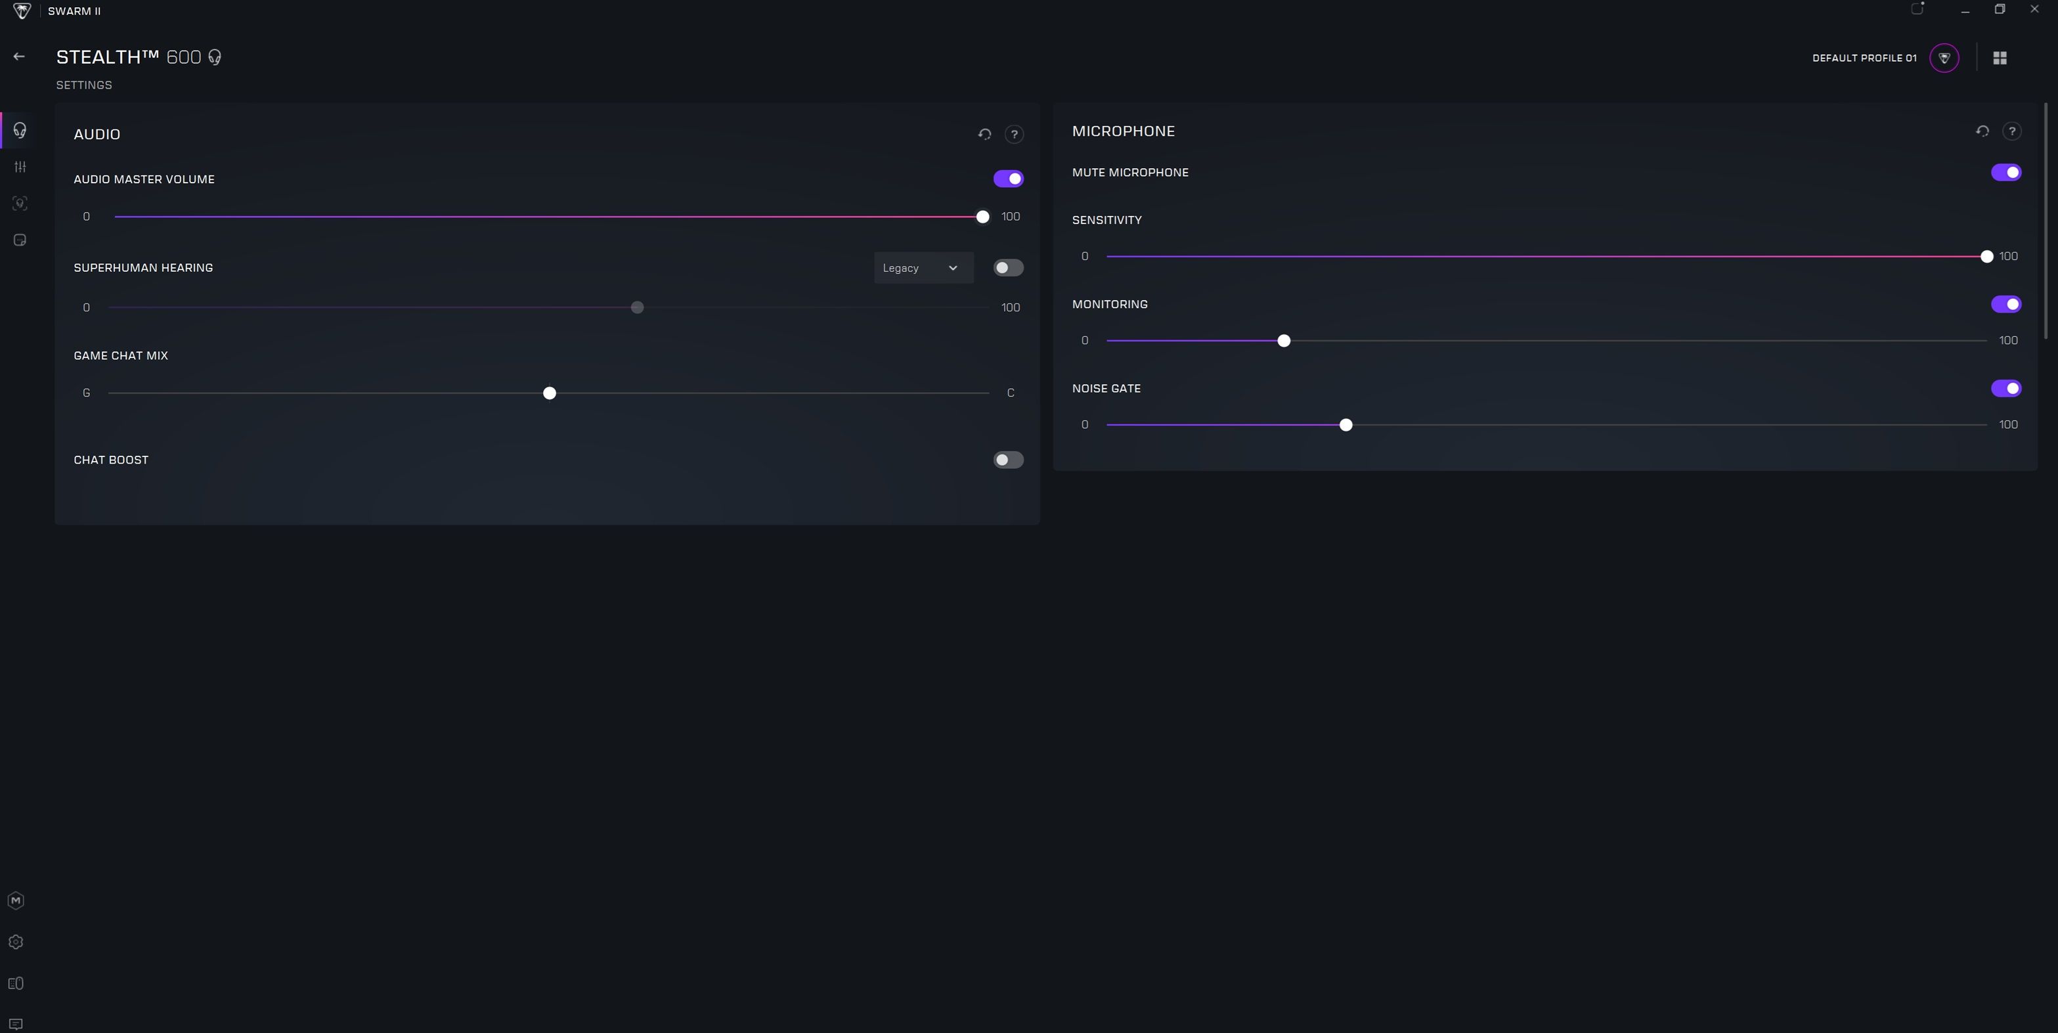Click the Monitoring toggle switch

tap(2007, 304)
